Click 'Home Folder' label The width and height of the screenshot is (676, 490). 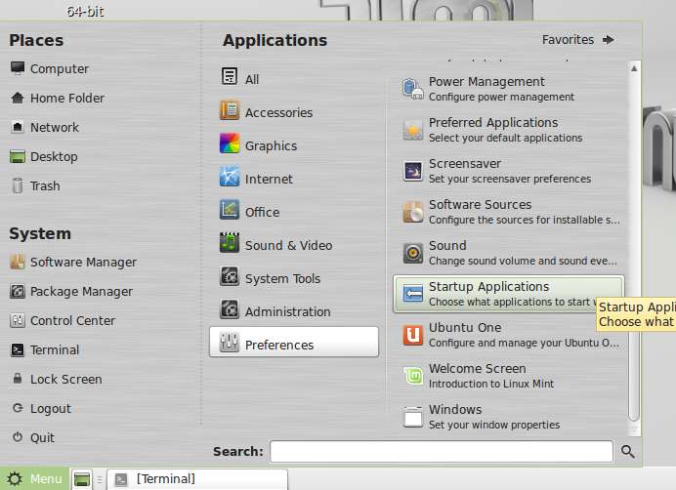[x=67, y=99]
